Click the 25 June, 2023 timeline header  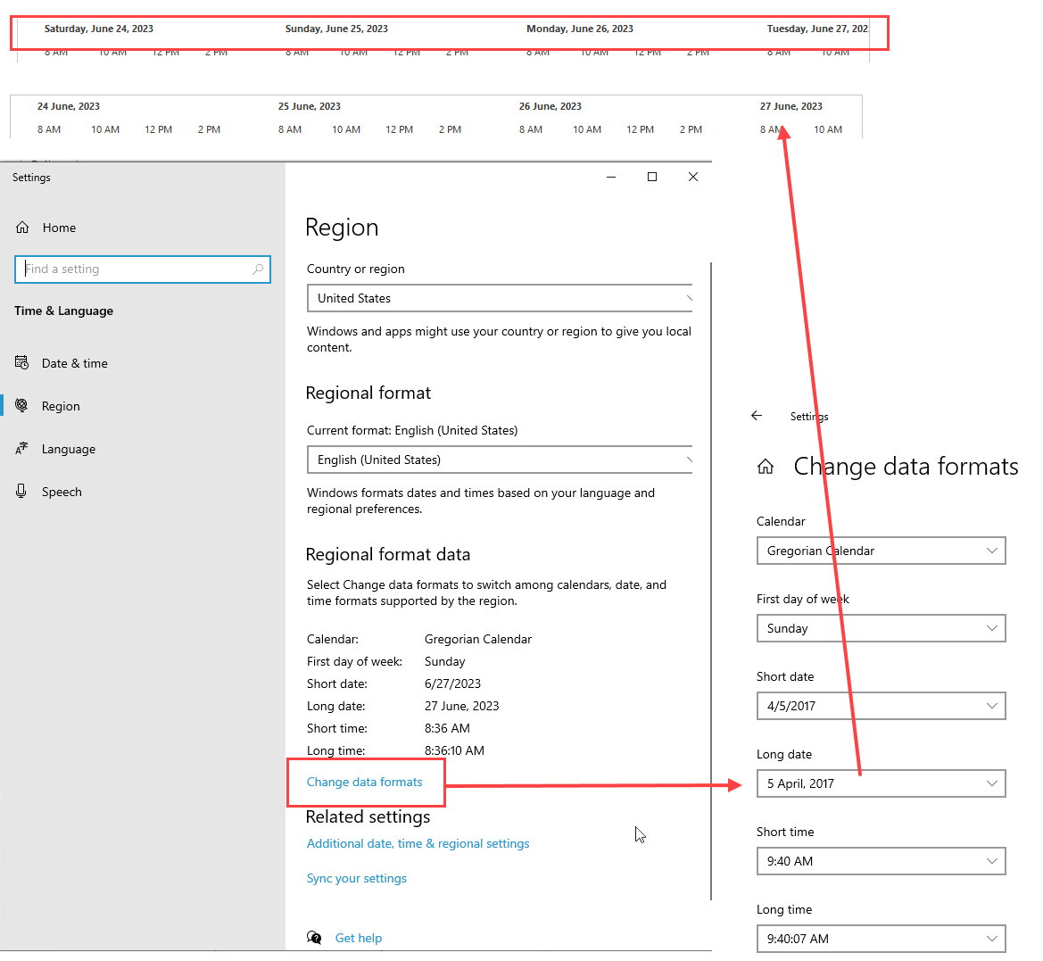pos(310,106)
